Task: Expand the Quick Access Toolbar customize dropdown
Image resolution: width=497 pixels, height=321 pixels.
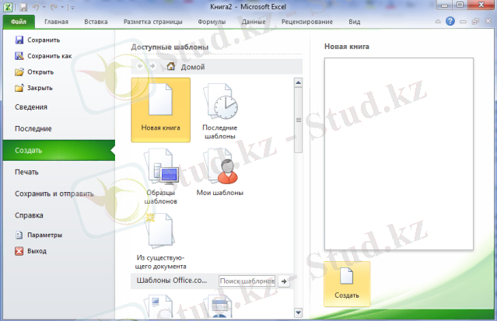Action: click(72, 7)
